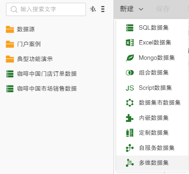This screenshot has width=189, height=174.
Task: Expand the 数据源 folder
Action: coord(20,29)
